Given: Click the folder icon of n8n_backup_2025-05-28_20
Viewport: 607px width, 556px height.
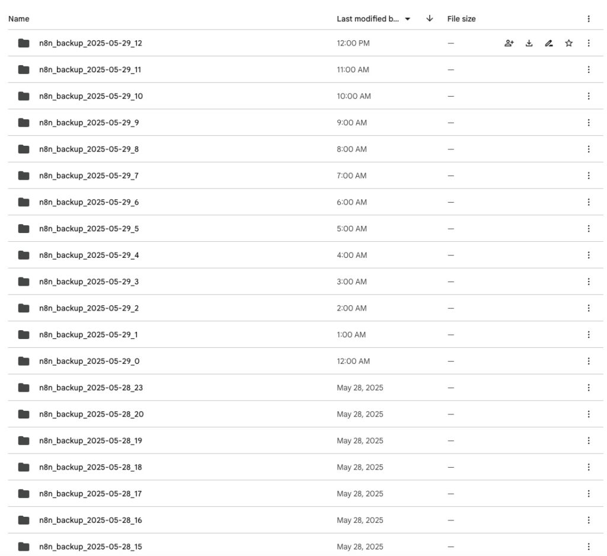Looking at the screenshot, I should pyautogui.click(x=24, y=414).
